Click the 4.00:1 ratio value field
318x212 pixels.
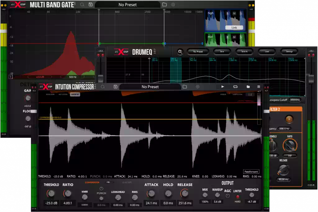(68, 203)
